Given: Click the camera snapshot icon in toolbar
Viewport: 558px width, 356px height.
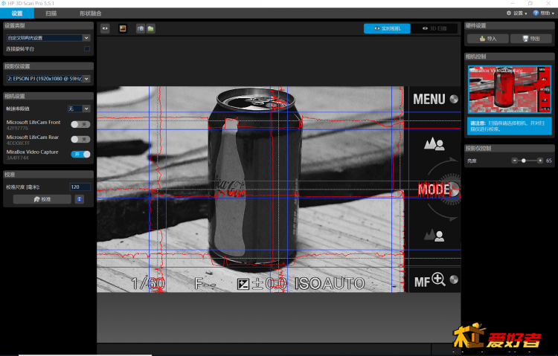Looking at the screenshot, I should [141, 28].
